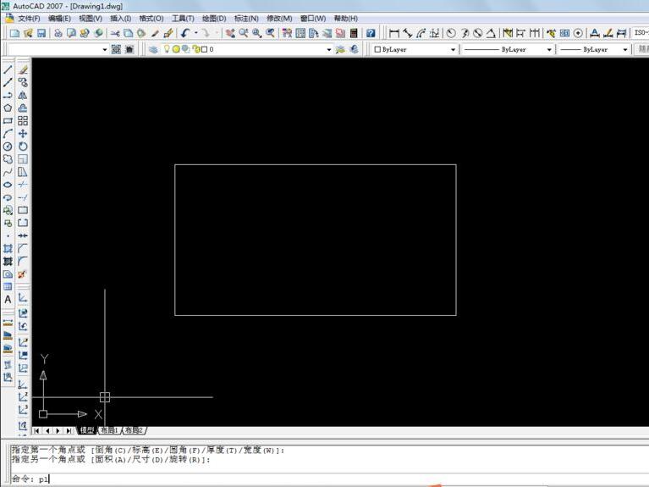
Task: Open layer 0 color swatch
Action: click(x=205, y=49)
